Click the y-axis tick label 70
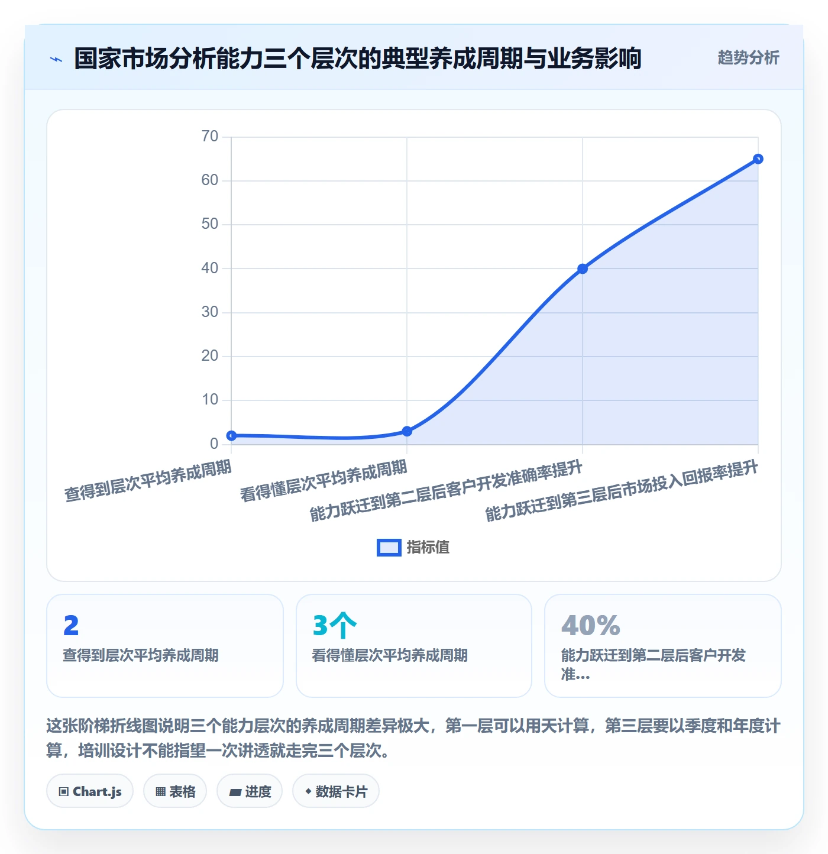 pos(210,137)
